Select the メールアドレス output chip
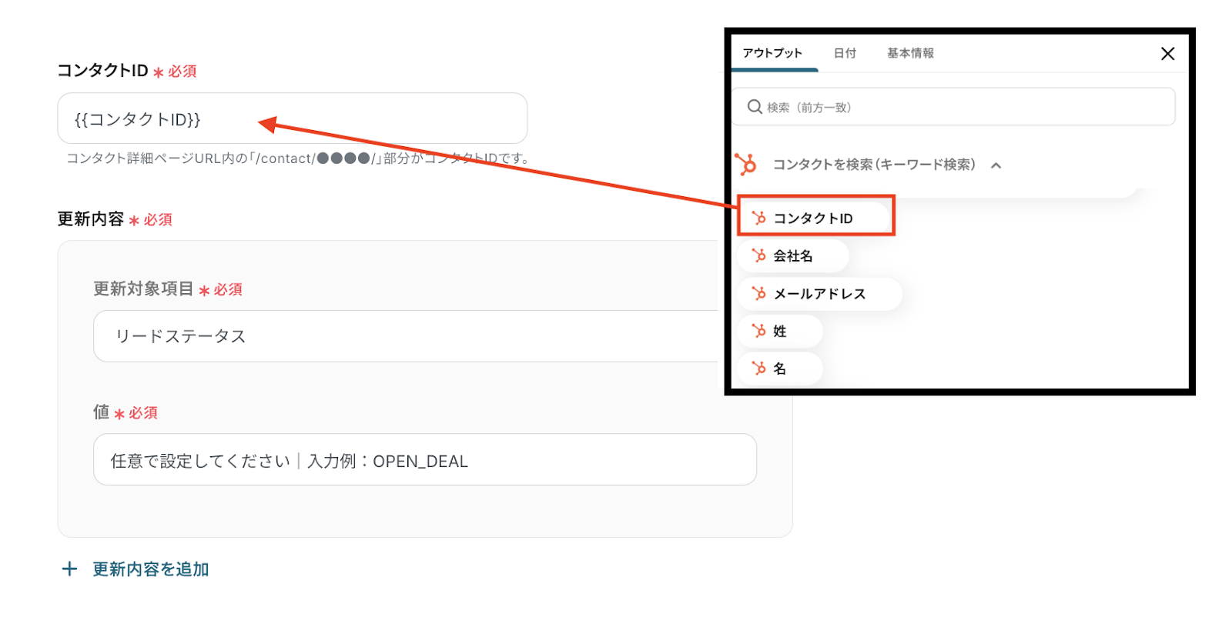This screenshot has width=1232, height=617. [819, 294]
